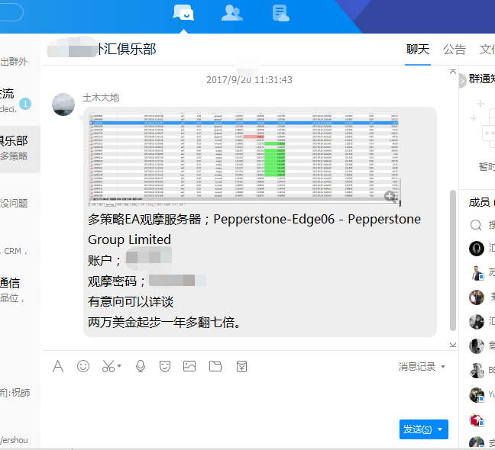Image resolution: width=495 pixels, height=450 pixels.
Task: Click the 发送(S) send button
Action: (x=417, y=429)
